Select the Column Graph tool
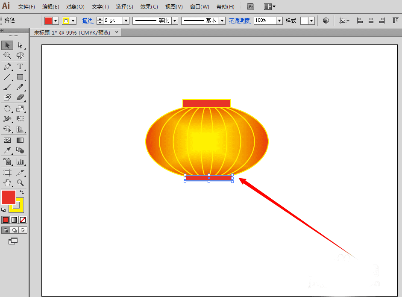The image size is (402, 297). [20, 162]
